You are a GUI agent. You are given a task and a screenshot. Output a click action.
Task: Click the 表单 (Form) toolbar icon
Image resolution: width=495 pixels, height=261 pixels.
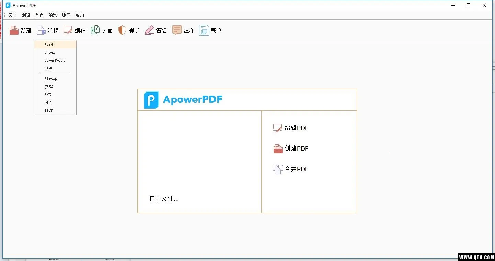(210, 30)
